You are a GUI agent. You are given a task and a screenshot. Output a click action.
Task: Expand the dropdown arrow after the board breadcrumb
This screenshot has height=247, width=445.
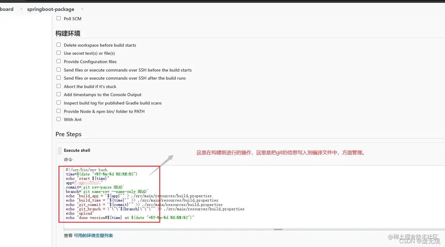coord(21,9)
